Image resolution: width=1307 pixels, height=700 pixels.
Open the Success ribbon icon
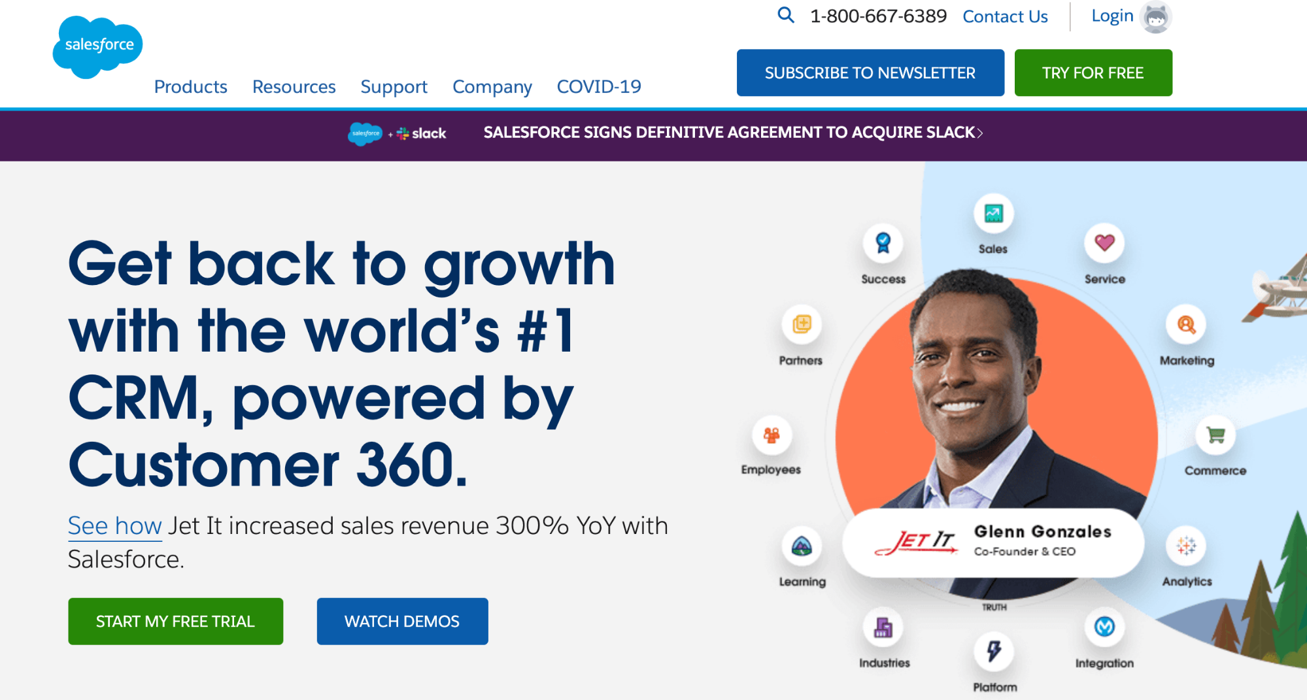[883, 242]
